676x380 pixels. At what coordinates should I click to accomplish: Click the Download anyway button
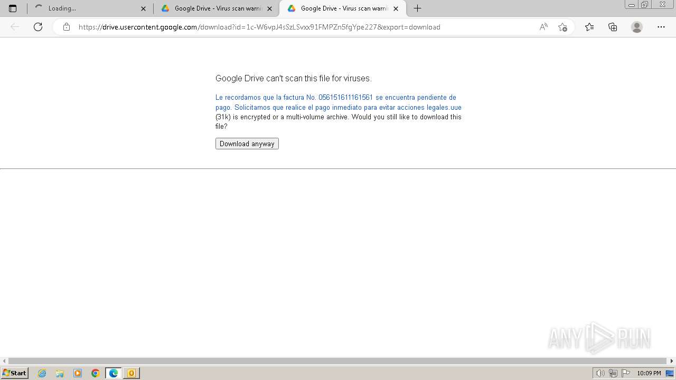pyautogui.click(x=247, y=144)
